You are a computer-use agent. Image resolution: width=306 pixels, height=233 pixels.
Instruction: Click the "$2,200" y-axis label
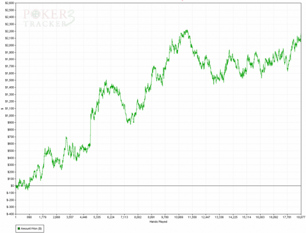coord(9,31)
